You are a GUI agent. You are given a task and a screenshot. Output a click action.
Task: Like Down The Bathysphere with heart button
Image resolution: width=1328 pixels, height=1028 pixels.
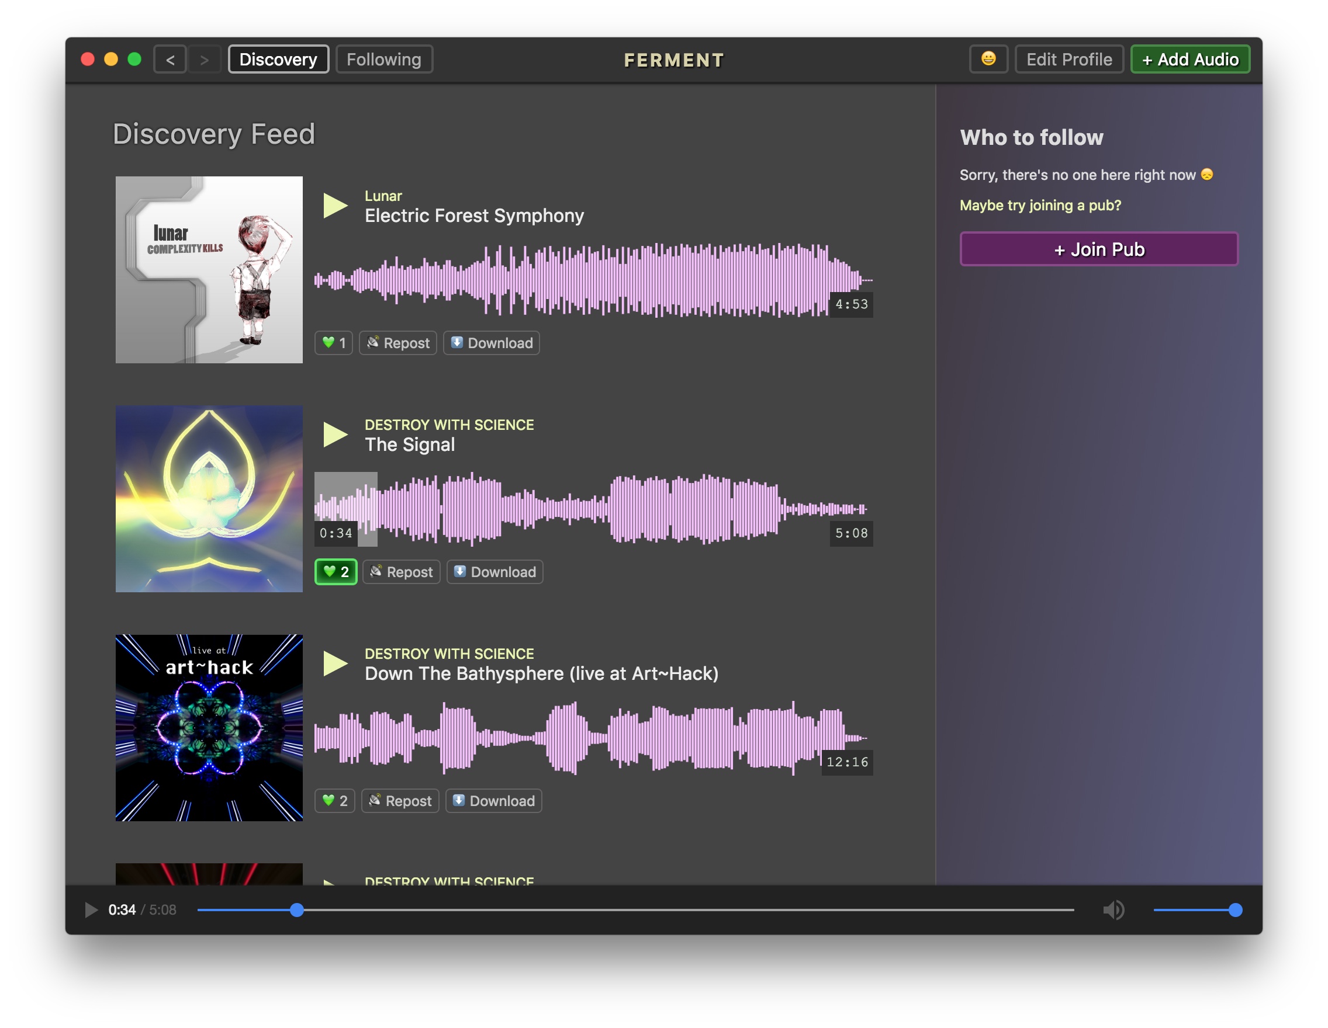pos(334,801)
